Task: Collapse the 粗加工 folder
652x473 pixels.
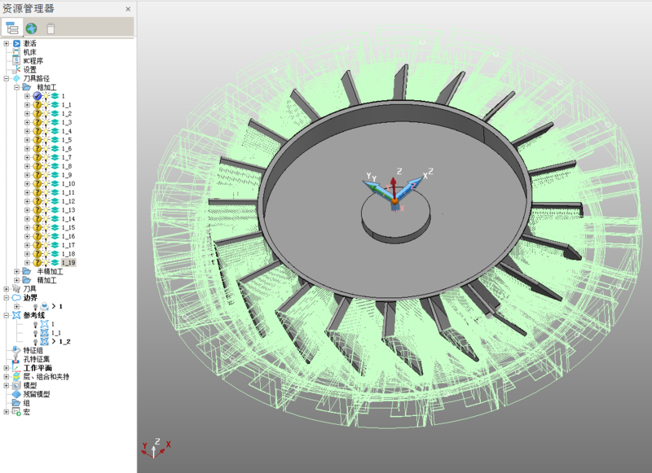Action: [16, 87]
